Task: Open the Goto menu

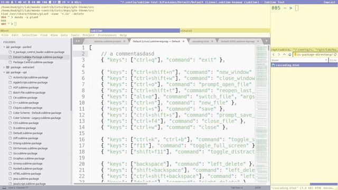Action: 64,35
